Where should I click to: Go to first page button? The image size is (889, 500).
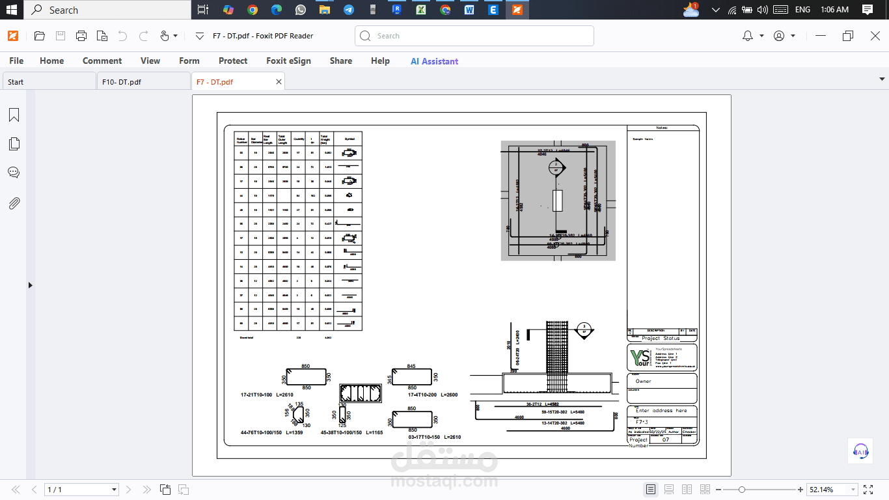(x=16, y=490)
